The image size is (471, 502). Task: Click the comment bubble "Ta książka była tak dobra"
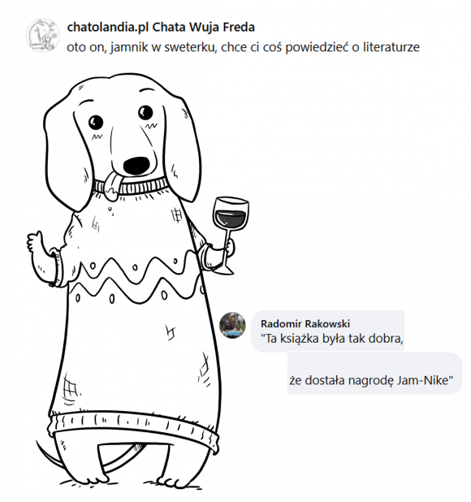(x=328, y=331)
